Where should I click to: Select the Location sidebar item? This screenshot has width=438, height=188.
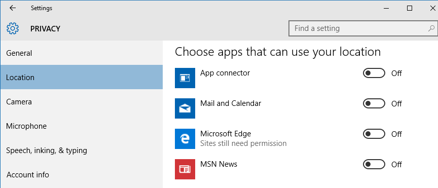coord(81,77)
